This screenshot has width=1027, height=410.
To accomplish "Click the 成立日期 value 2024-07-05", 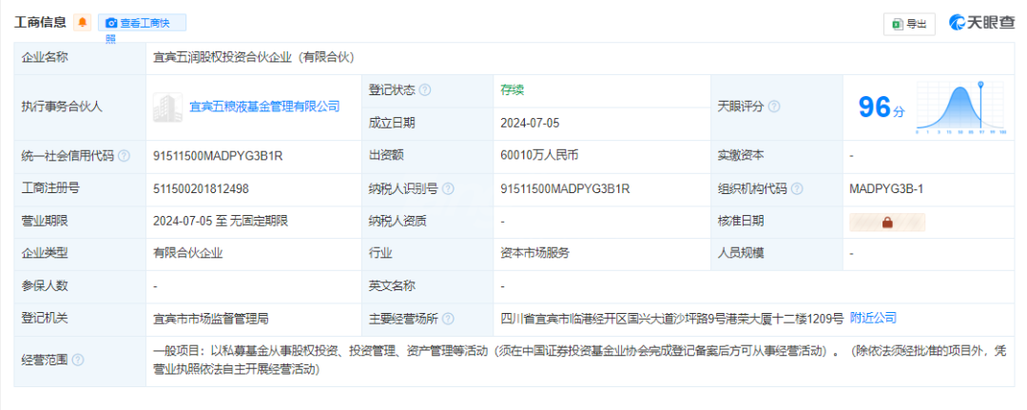I will click(x=530, y=123).
